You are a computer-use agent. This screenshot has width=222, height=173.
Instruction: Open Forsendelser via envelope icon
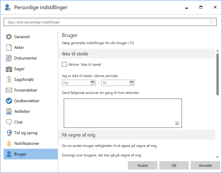(9, 90)
